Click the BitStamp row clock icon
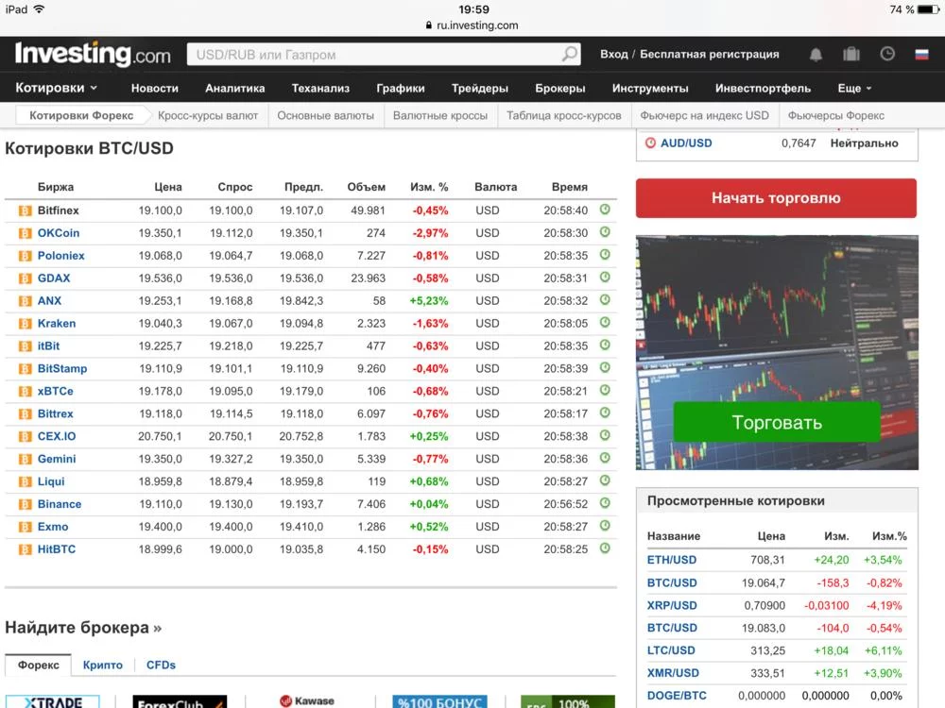Image resolution: width=945 pixels, height=708 pixels. pos(605,368)
